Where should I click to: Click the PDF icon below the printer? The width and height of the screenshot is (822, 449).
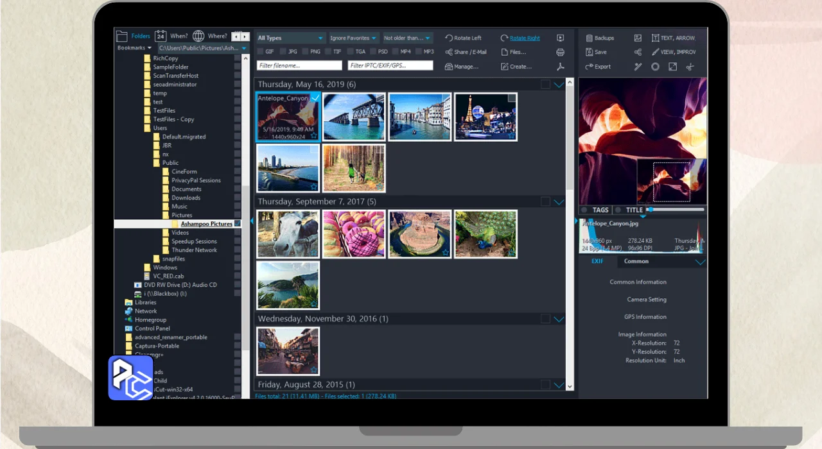(560, 67)
